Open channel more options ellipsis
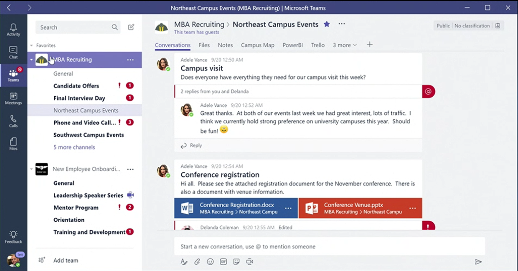This screenshot has width=518, height=271. point(342,24)
